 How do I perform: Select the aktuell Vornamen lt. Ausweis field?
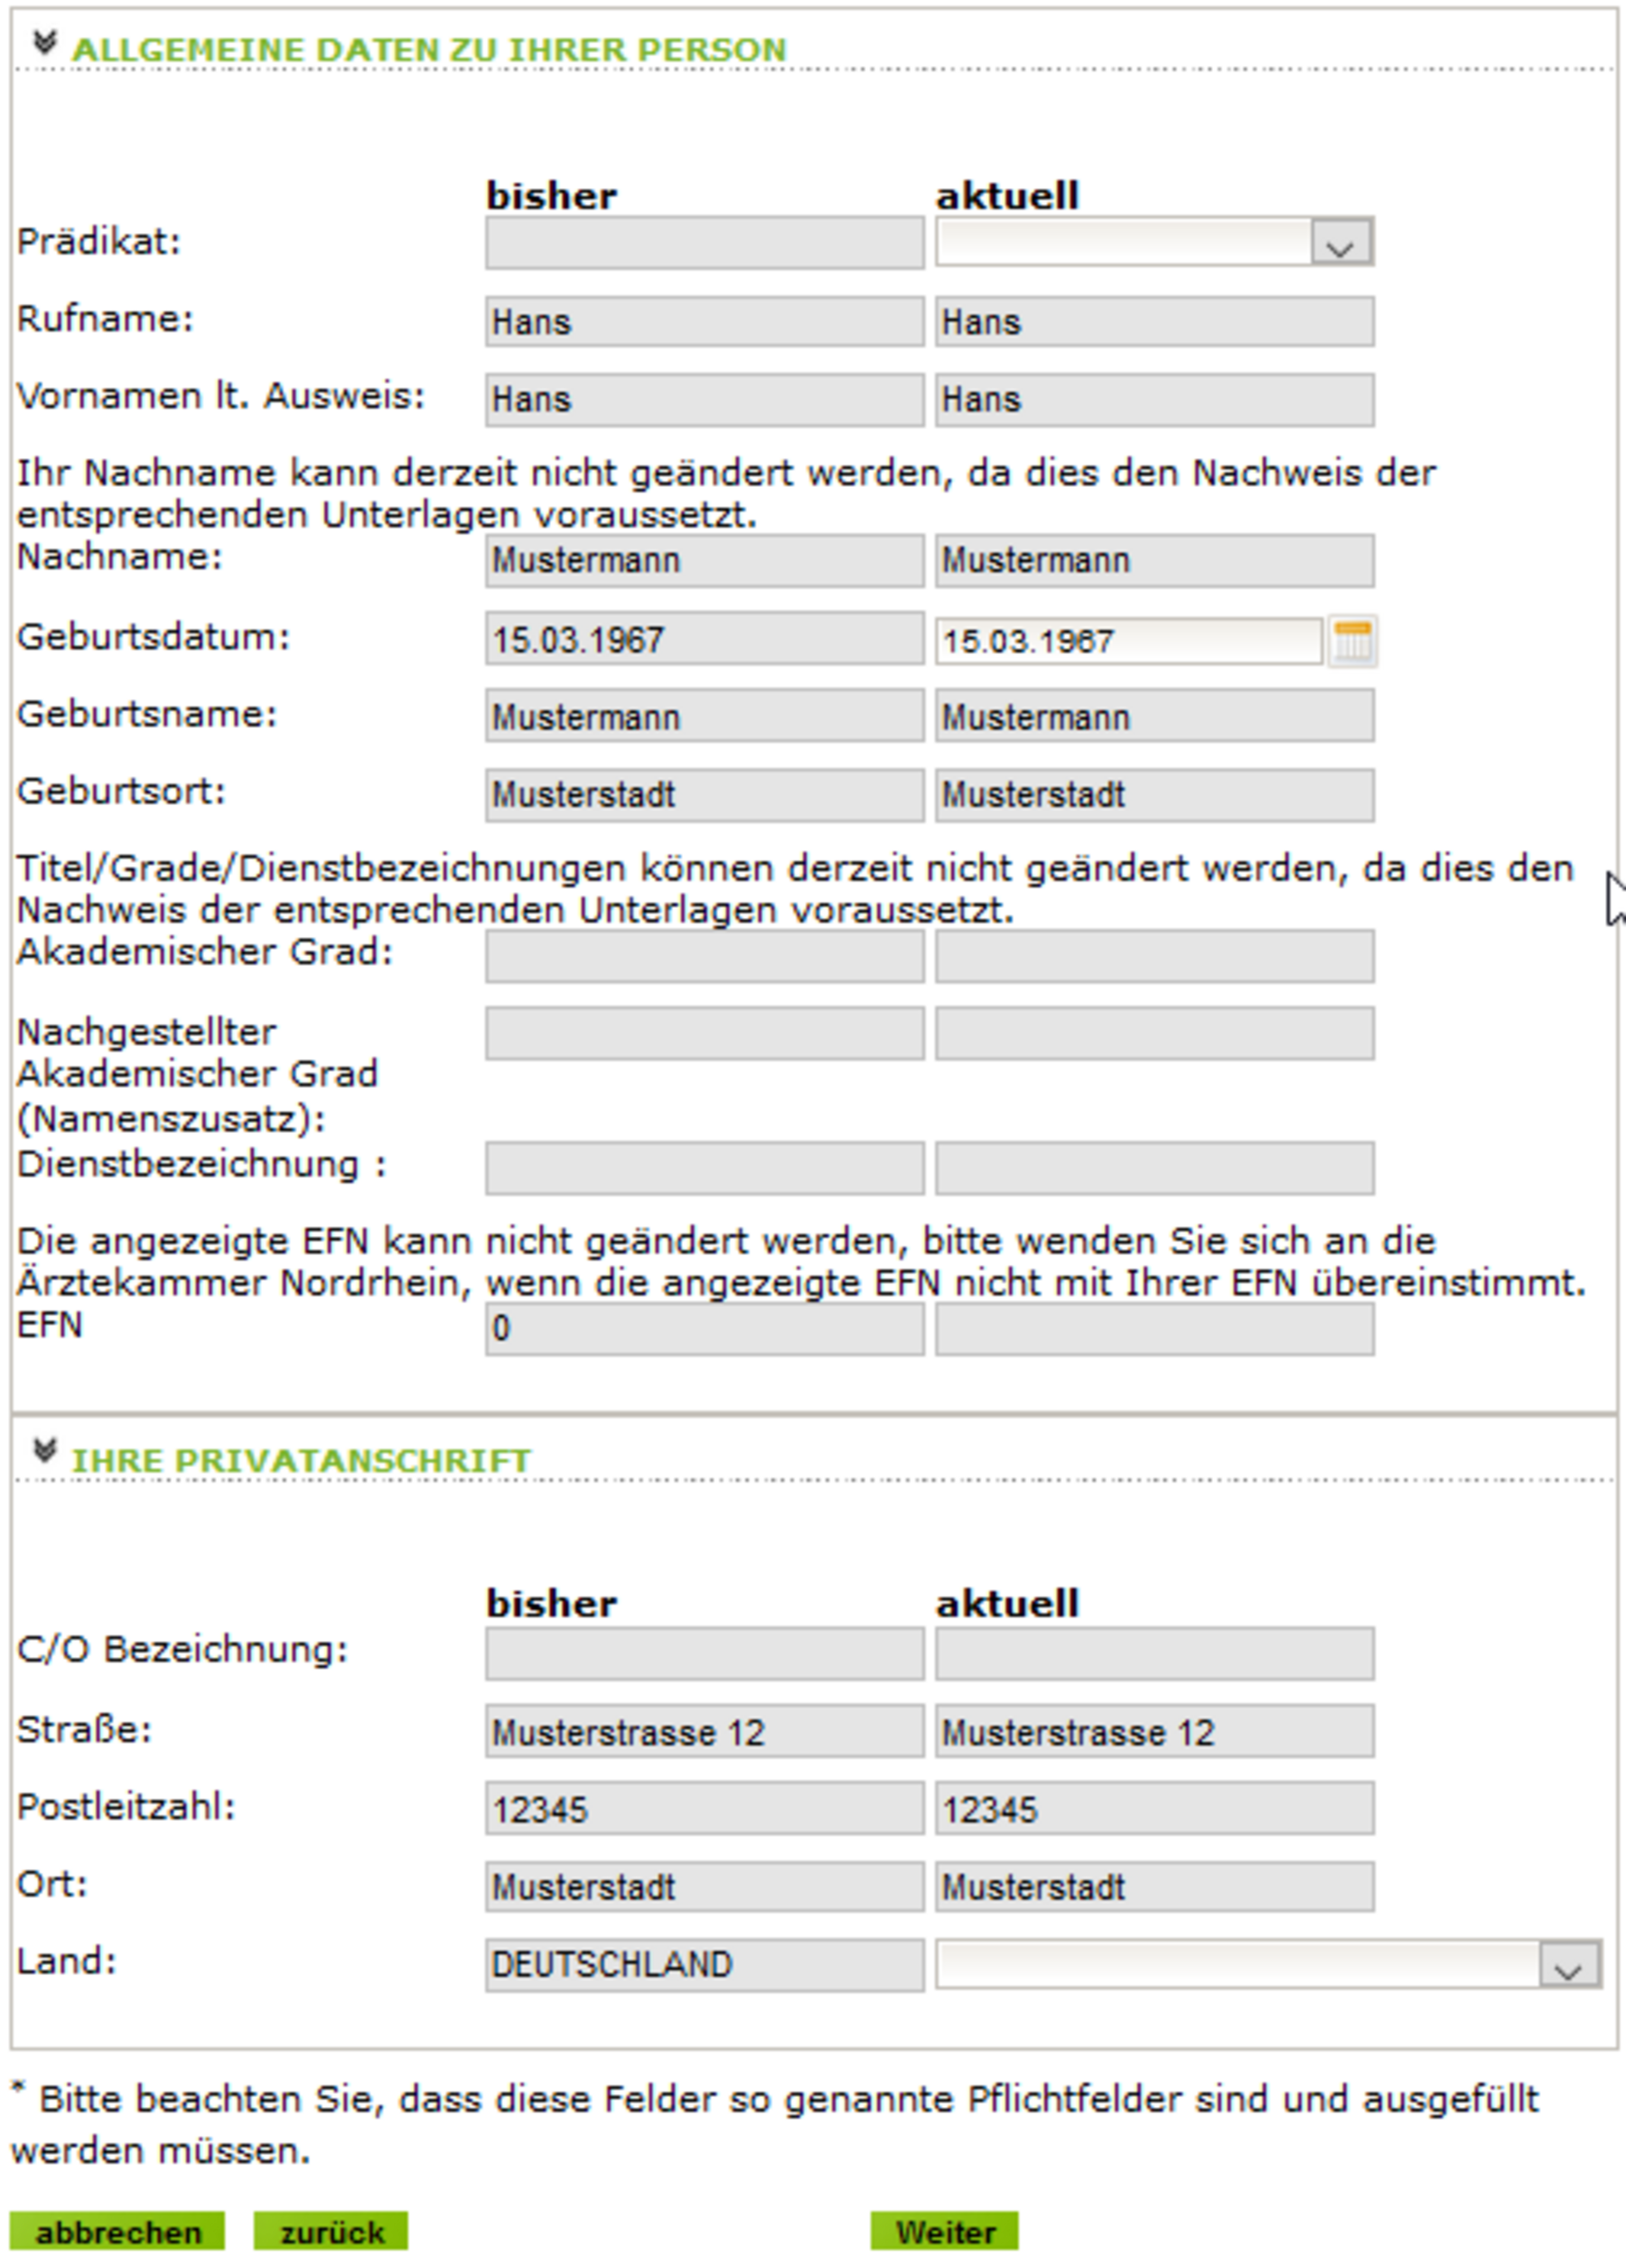click(1154, 399)
